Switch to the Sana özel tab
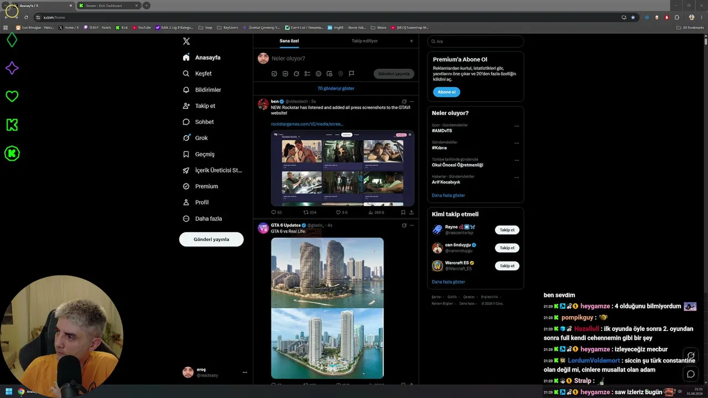The height and width of the screenshot is (398, 708). [x=289, y=41]
